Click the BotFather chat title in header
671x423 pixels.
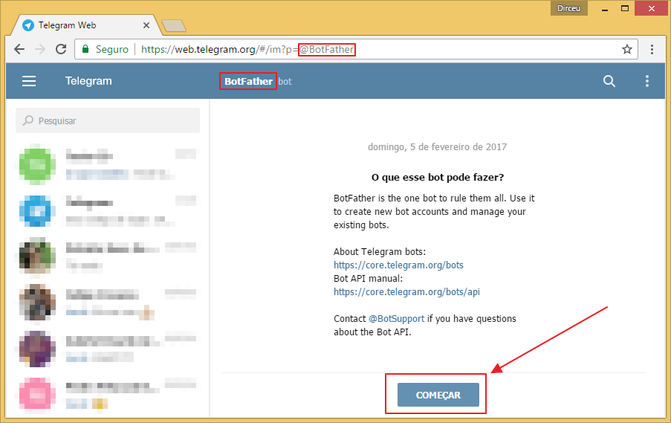coord(248,81)
